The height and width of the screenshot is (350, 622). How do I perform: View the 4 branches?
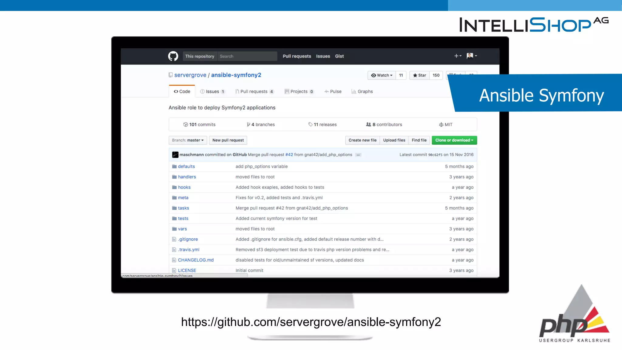click(261, 125)
